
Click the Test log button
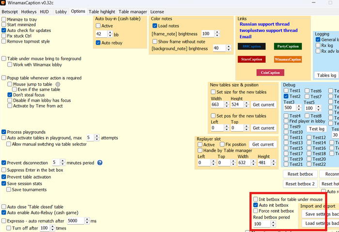pos(317,129)
